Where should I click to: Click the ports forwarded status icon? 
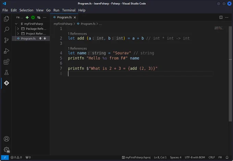click(x=28, y=157)
